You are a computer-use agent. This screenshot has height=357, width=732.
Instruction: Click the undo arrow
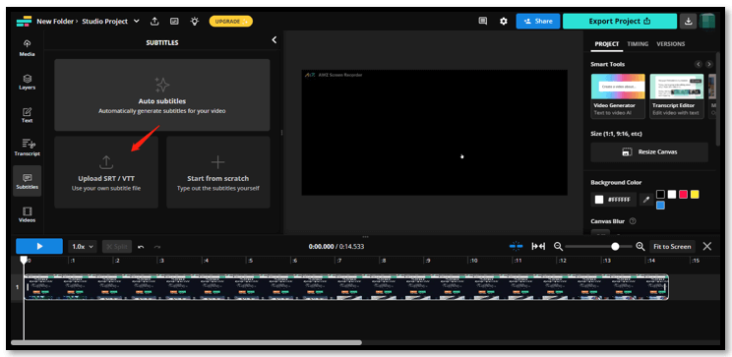(142, 247)
